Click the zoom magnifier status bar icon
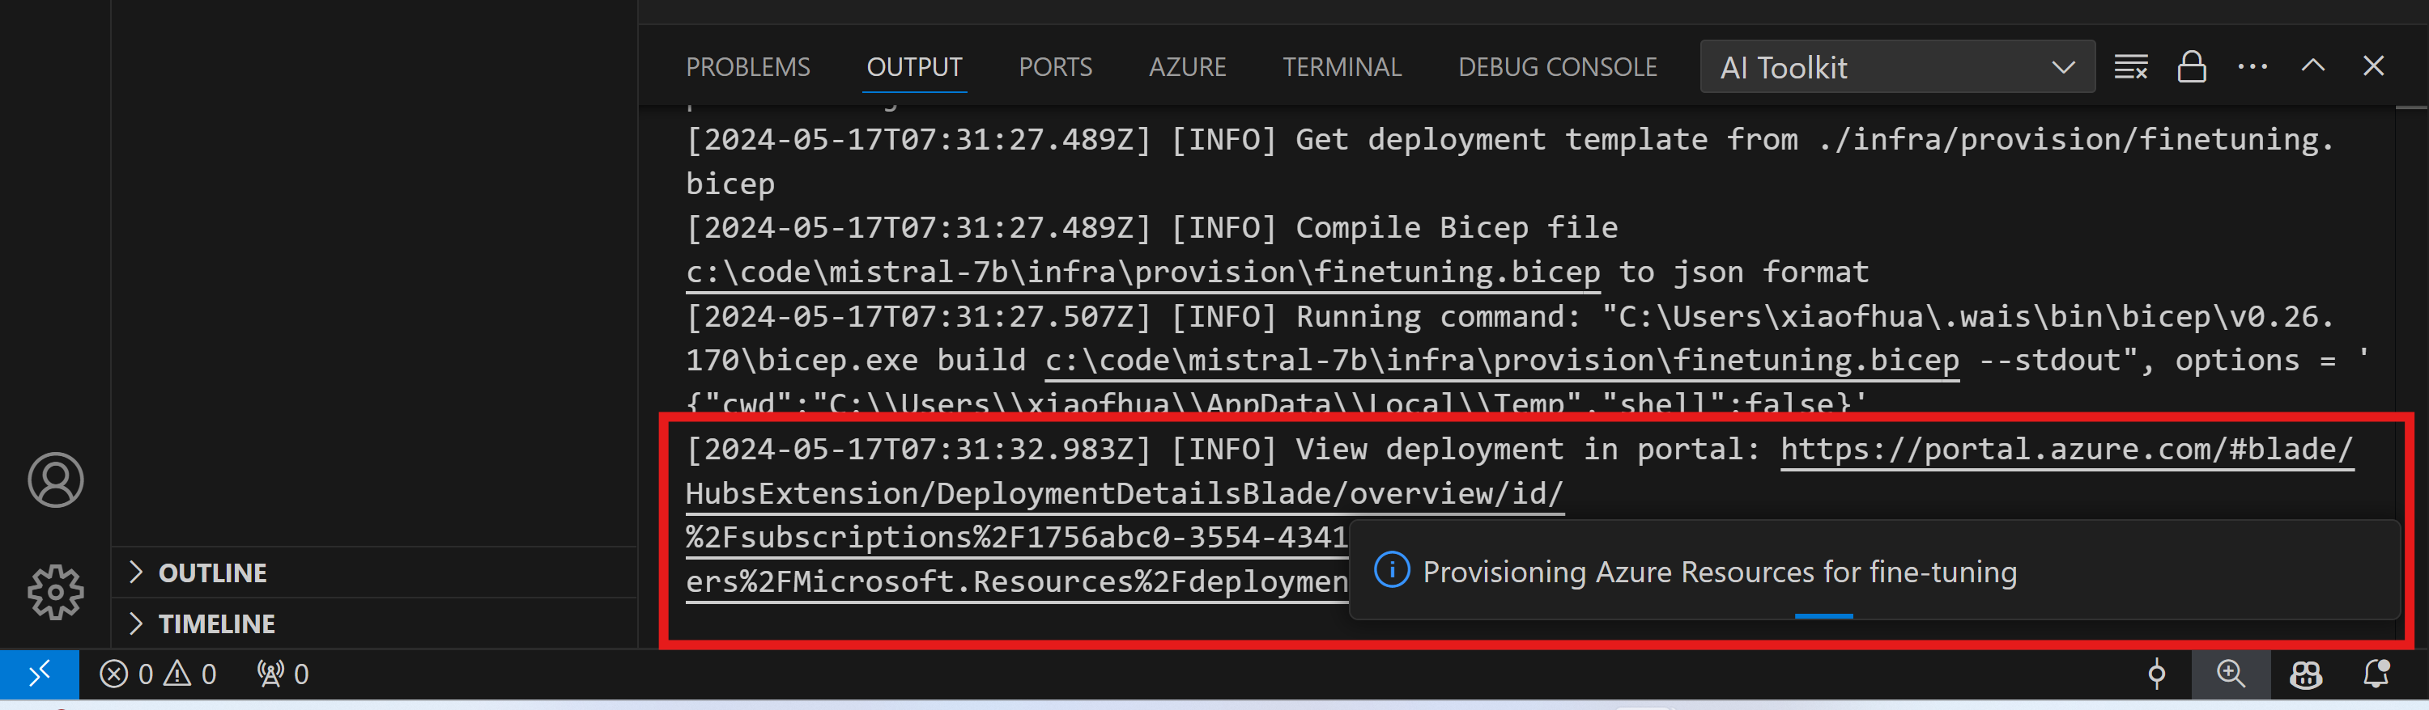 coord(2230,674)
